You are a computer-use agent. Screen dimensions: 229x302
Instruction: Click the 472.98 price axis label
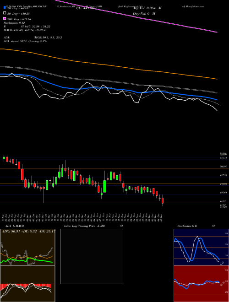tap(223, 184)
